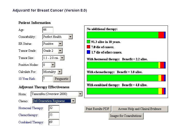The height and width of the screenshot is (139, 186).
Task: Open the Horm Tamoxifen dropdown
Action: 80,94
